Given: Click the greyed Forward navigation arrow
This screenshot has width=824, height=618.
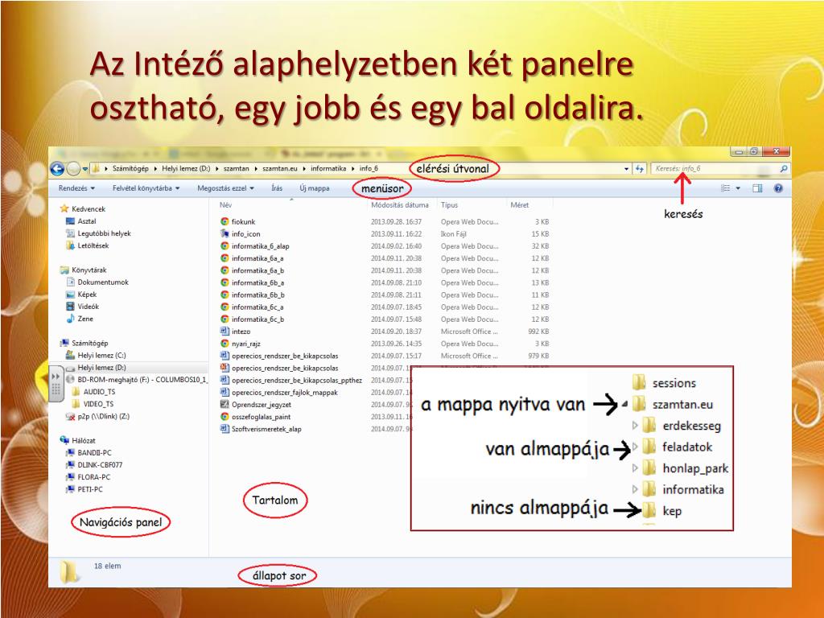Looking at the screenshot, I should pos(73,169).
